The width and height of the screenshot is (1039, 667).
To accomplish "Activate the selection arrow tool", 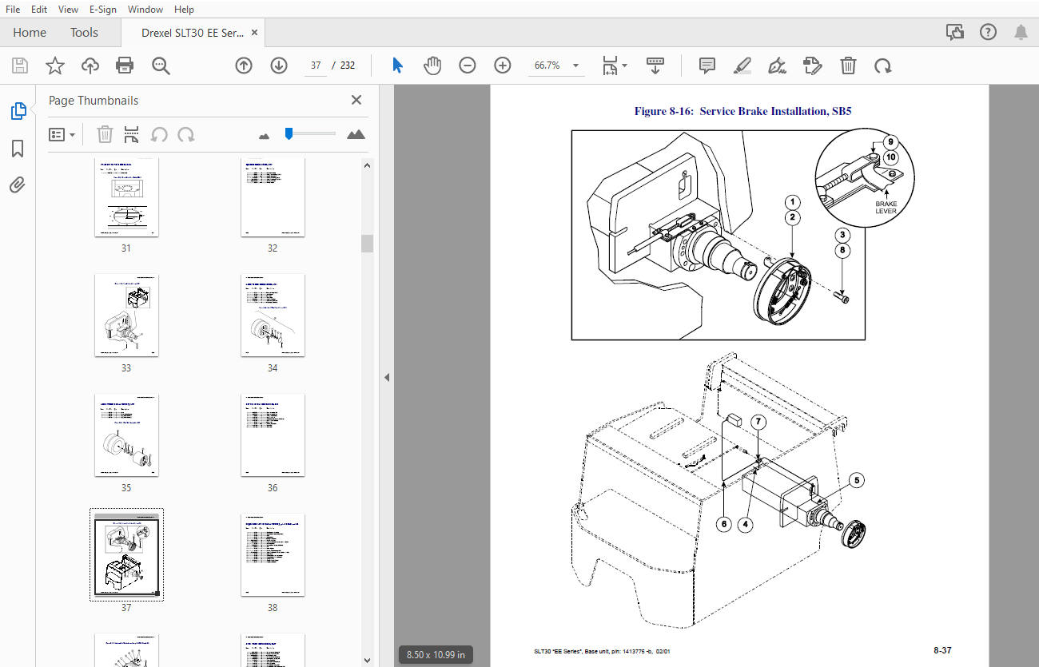I will coord(397,66).
